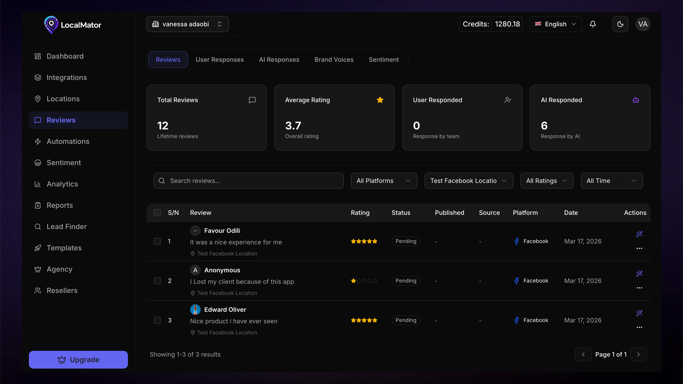Viewport: 683px width, 384px height.
Task: Open the Dashboard from the sidebar
Action: tap(65, 56)
